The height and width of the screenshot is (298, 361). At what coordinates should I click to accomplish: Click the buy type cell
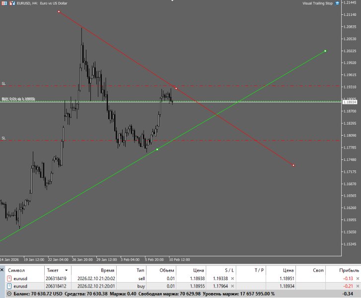(141, 286)
